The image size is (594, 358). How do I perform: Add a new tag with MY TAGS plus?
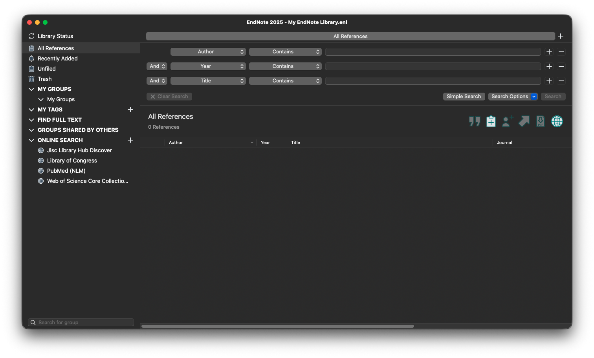130,110
